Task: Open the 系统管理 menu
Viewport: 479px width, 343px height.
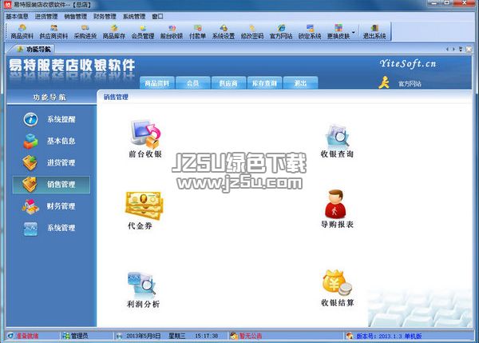Action: point(134,17)
